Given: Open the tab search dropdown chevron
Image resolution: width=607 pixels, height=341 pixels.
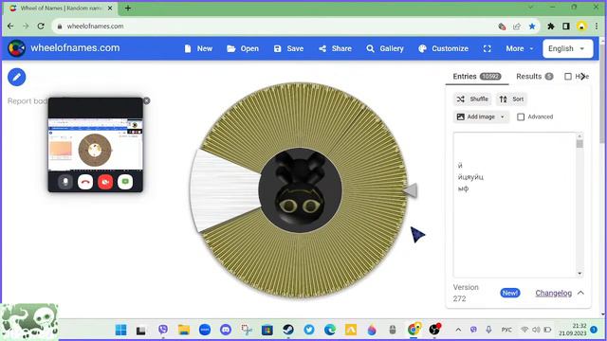Looking at the screenshot, I should (x=530, y=7).
